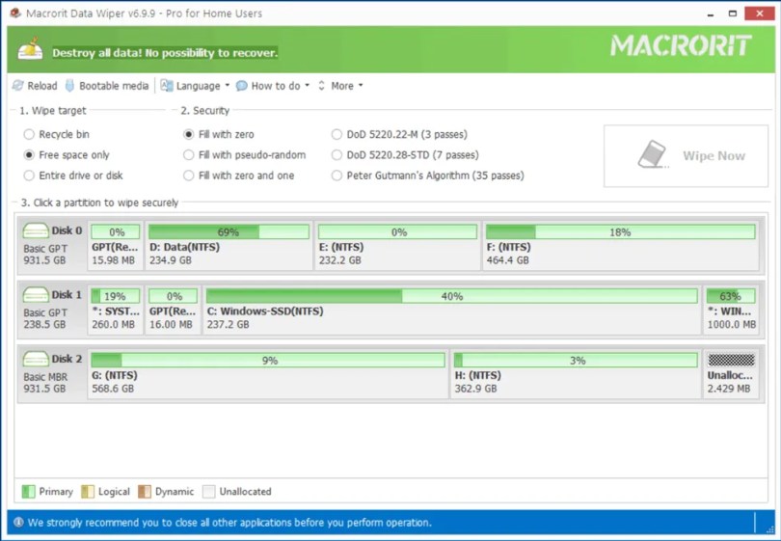Screen dimensions: 781x541
Task: Click the '2.429 MB' unallocated size text
Action: 729,389
